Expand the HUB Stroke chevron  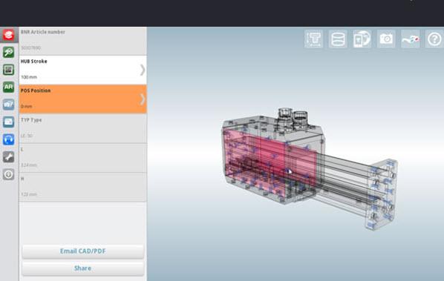tap(143, 70)
